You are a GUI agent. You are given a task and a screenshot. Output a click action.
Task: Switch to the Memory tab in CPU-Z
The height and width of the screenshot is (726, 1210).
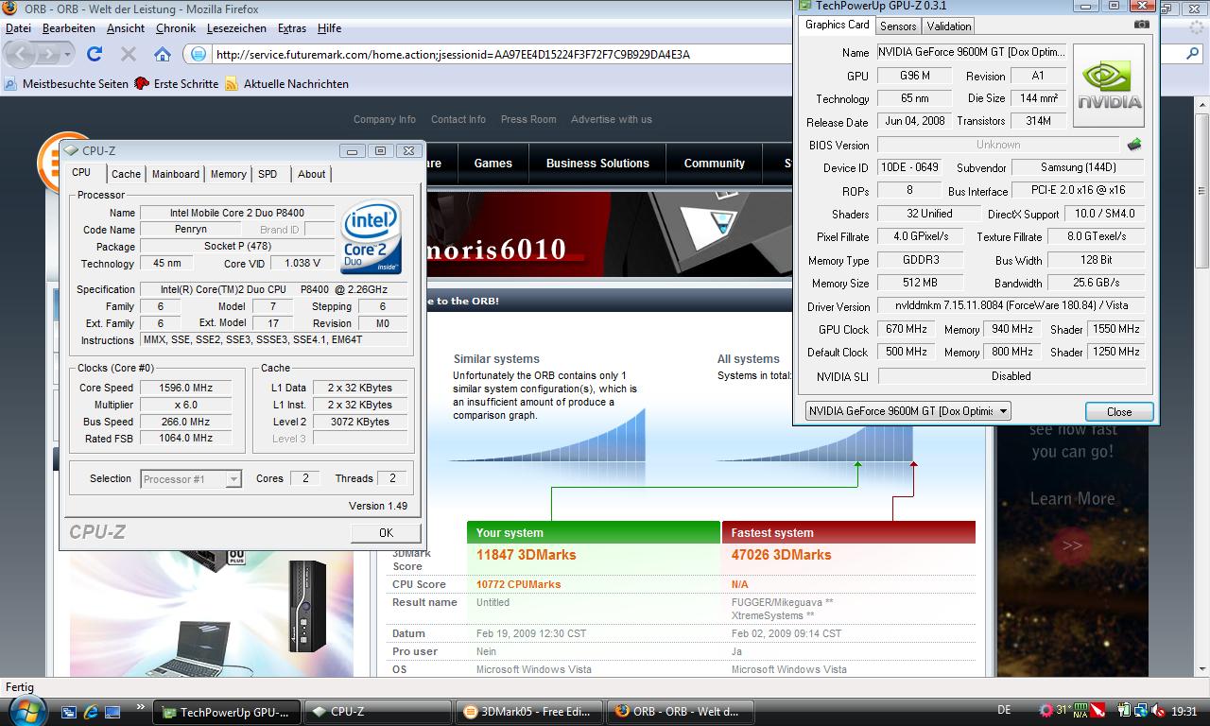pyautogui.click(x=228, y=174)
